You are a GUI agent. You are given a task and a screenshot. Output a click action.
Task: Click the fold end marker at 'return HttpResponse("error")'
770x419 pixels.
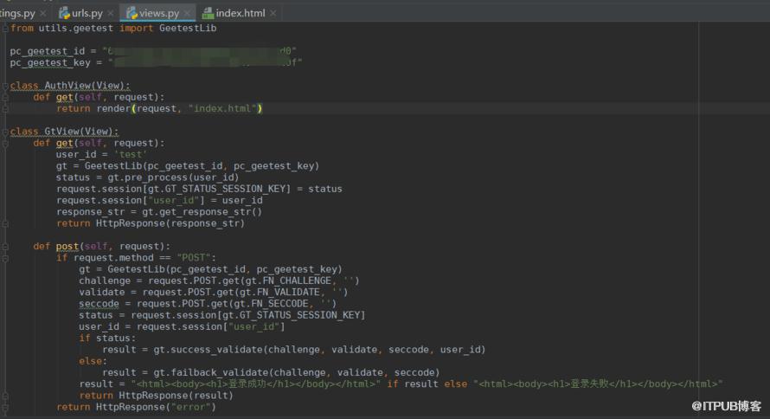5,407
